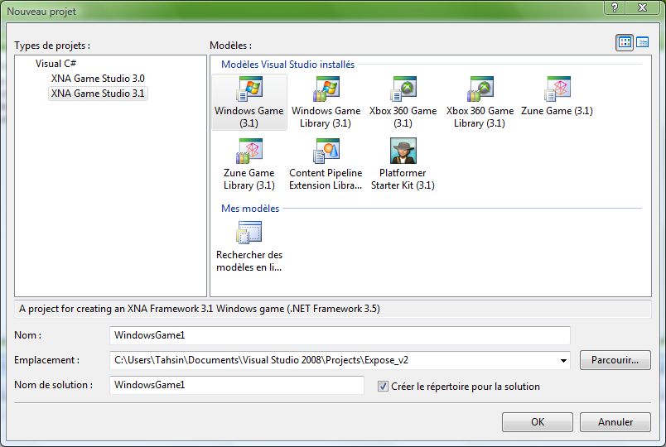
Task: Select the Windows Game (3.1) template icon
Action: (x=249, y=89)
